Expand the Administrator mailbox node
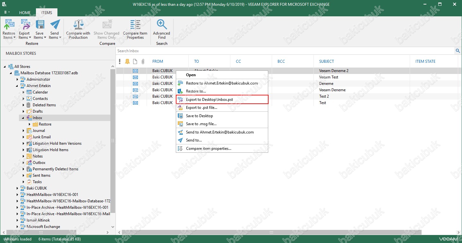The image size is (462, 243). click(17, 79)
